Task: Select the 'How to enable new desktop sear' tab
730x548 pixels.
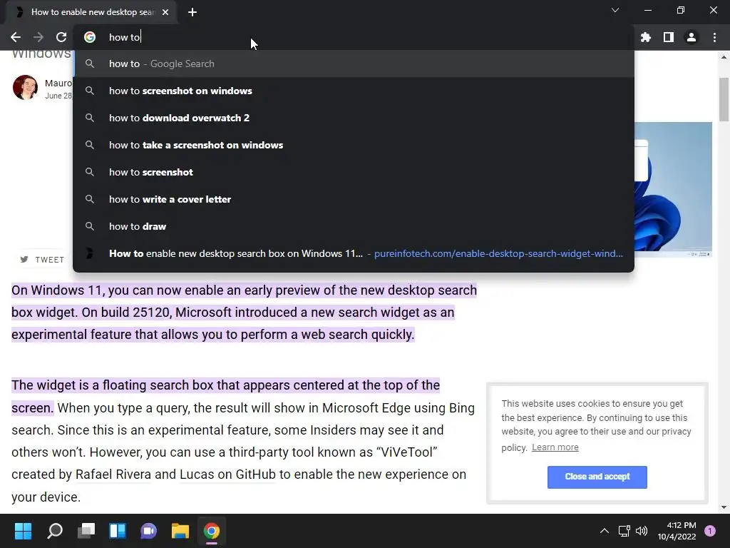Action: (x=92, y=12)
